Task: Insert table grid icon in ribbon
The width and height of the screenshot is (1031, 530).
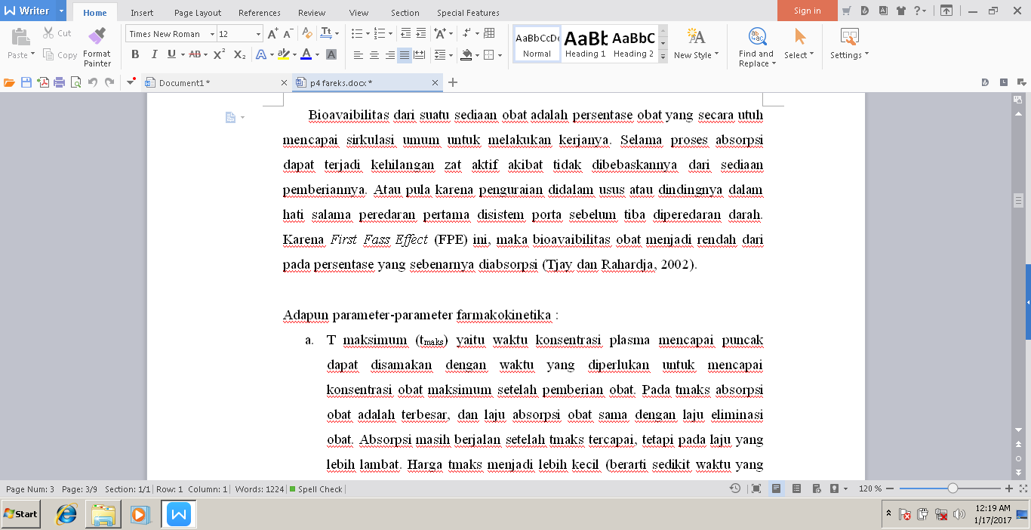Action: (489, 34)
